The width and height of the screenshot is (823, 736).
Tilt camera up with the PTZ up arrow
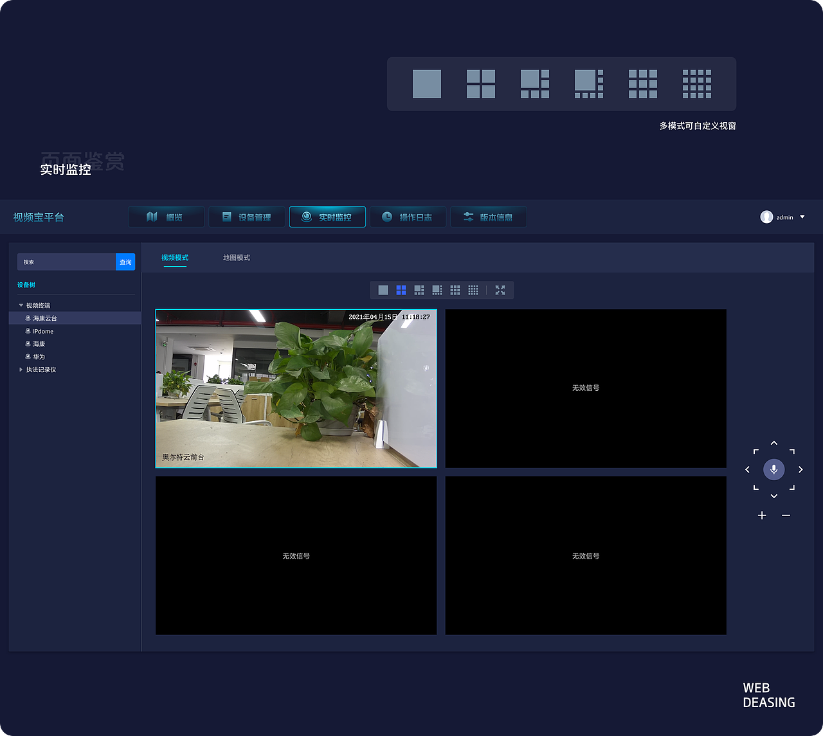pyautogui.click(x=774, y=444)
